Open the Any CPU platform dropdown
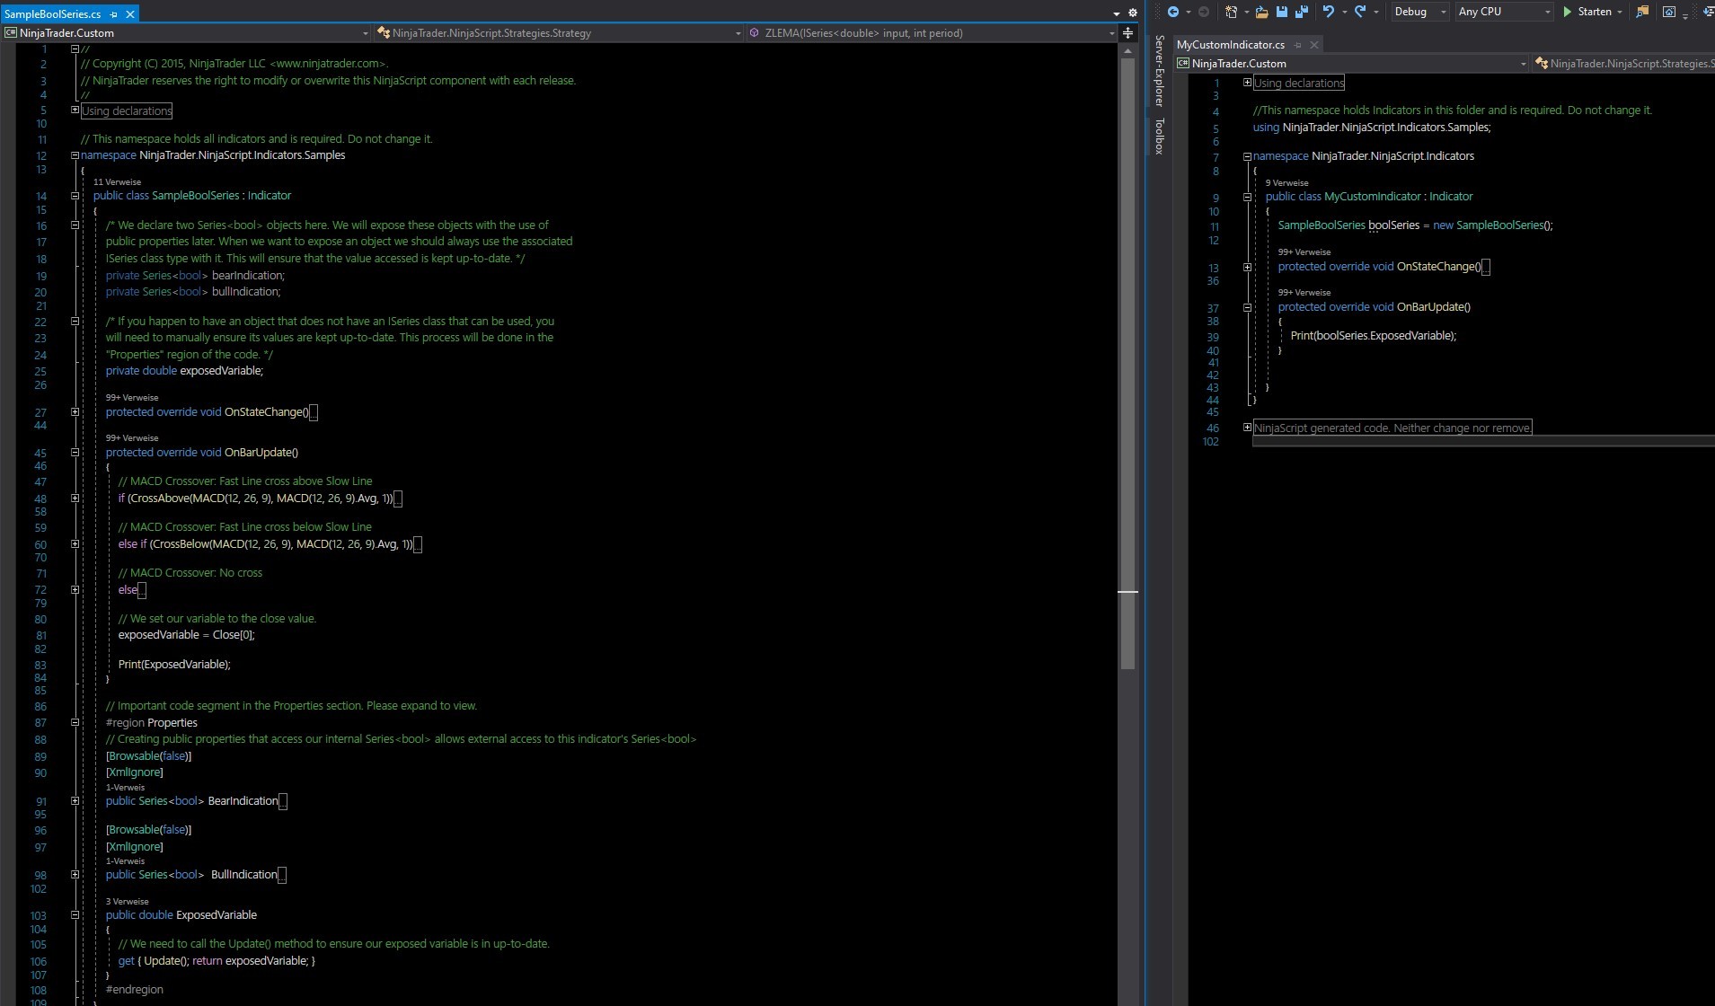Viewport: 1715px width, 1006px height. pos(1504,12)
